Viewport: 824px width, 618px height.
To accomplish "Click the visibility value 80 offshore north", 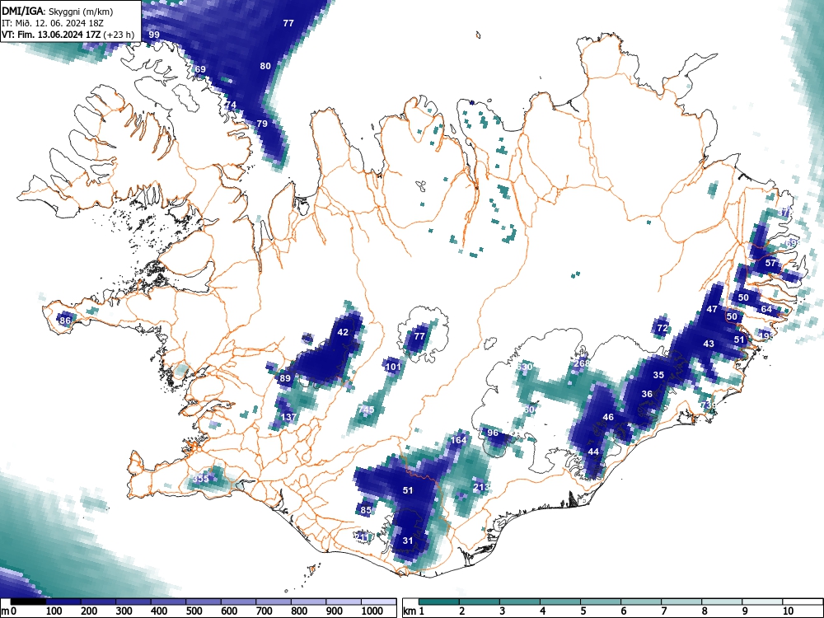I will click(x=265, y=66).
